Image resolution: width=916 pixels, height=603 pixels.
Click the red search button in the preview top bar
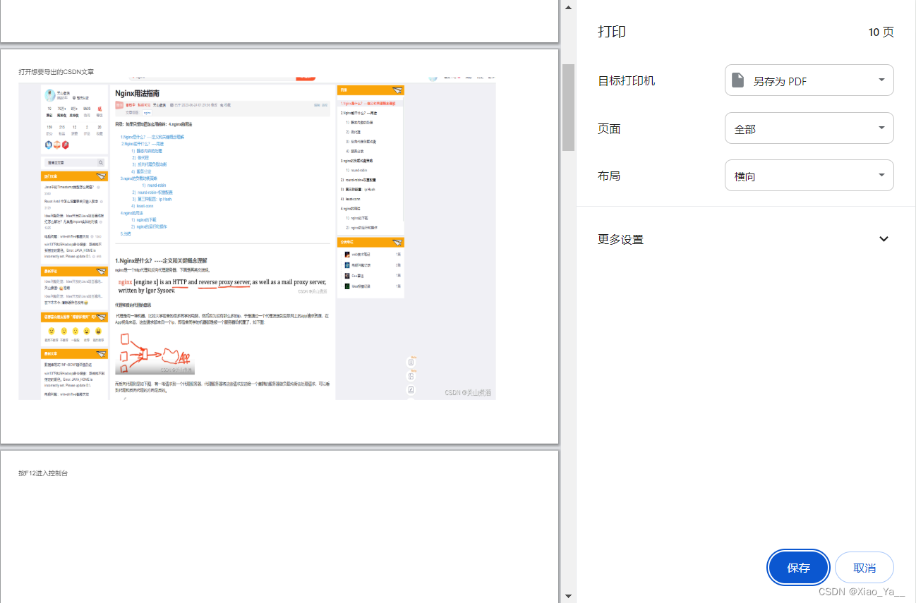pyautogui.click(x=306, y=79)
